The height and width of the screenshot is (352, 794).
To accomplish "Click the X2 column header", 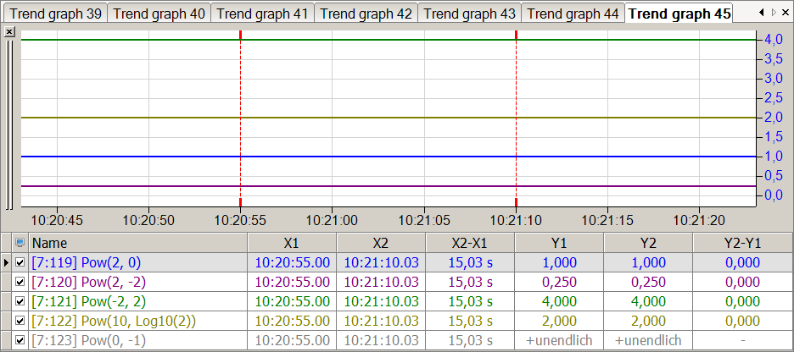I will (381, 243).
